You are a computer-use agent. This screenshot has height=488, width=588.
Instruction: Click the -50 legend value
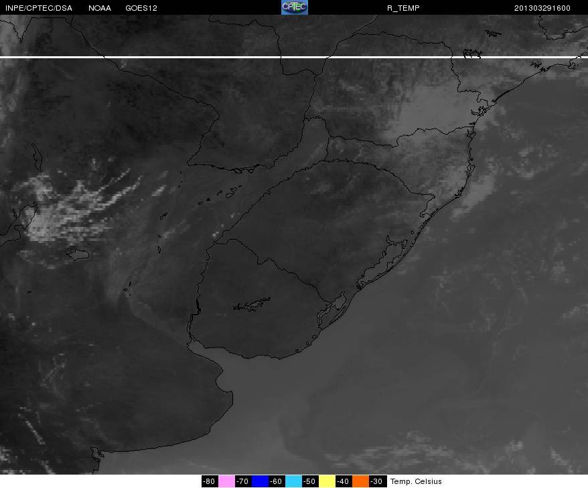point(310,481)
